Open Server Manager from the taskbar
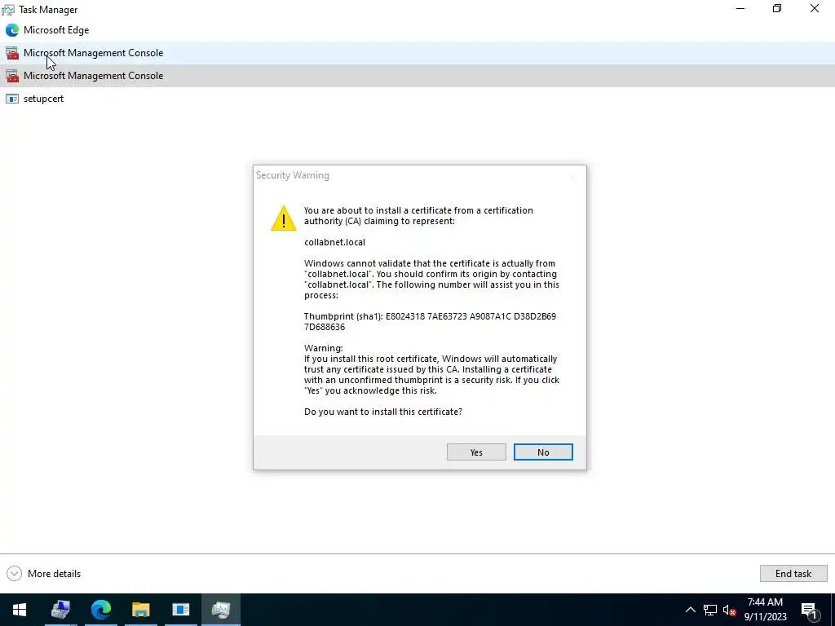 [x=60, y=610]
